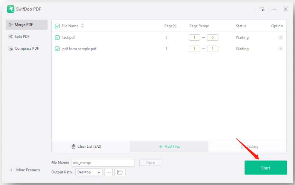Open the Output Path Desktop dropdown
The image size is (295, 185).
[x=89, y=172]
